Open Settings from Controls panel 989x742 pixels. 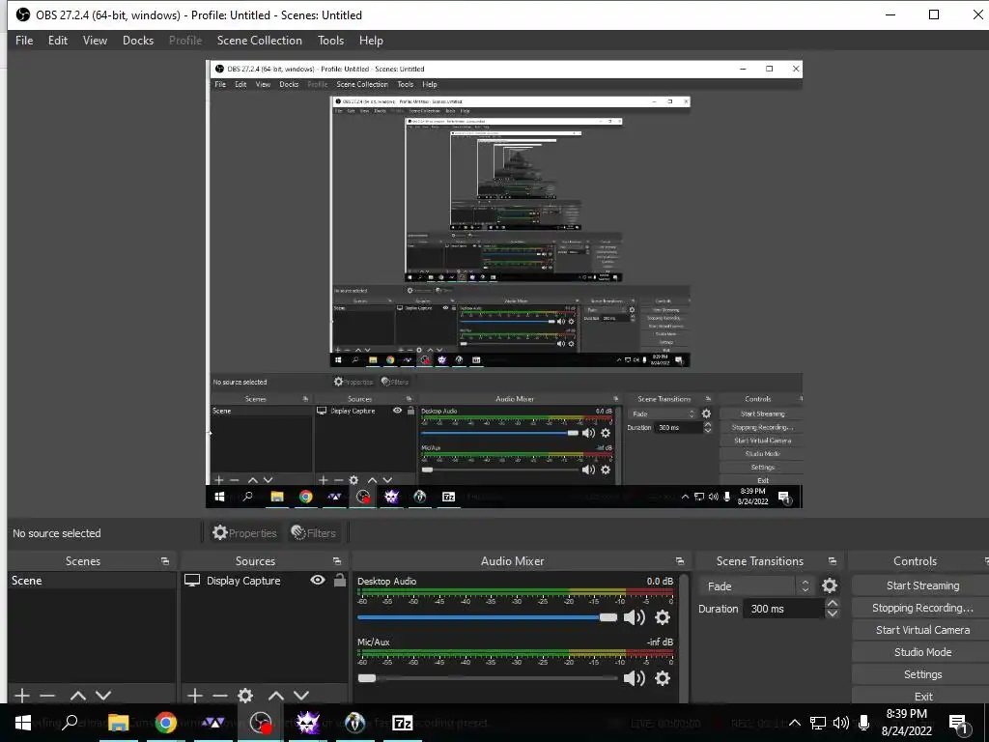(922, 673)
